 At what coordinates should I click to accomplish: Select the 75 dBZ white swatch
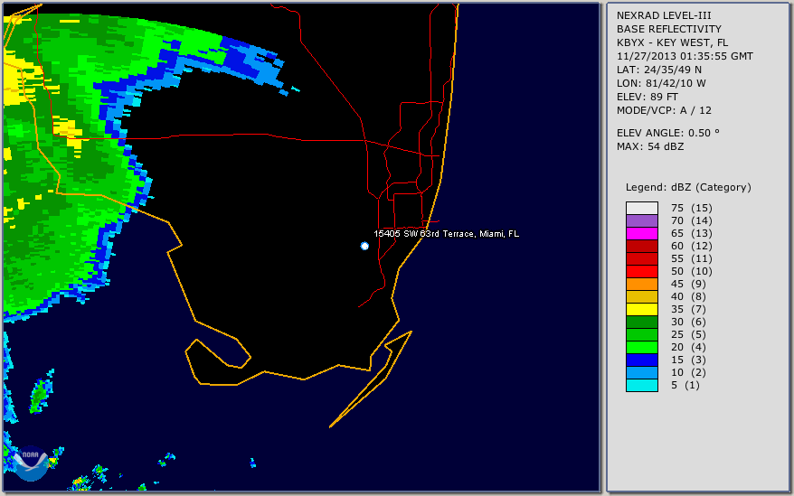pos(641,208)
